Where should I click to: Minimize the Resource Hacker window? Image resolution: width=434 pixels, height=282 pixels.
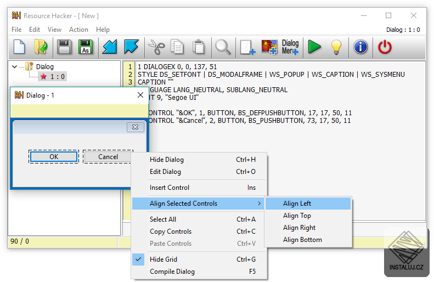pyautogui.click(x=364, y=15)
